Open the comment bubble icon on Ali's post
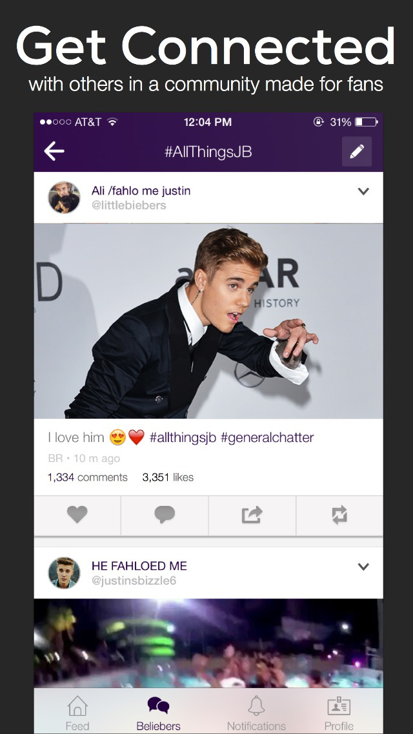The height and width of the screenshot is (734, 413). pyautogui.click(x=165, y=515)
